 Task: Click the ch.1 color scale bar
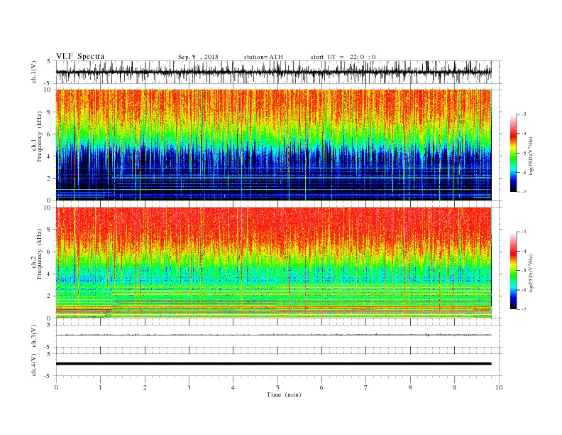click(x=513, y=153)
